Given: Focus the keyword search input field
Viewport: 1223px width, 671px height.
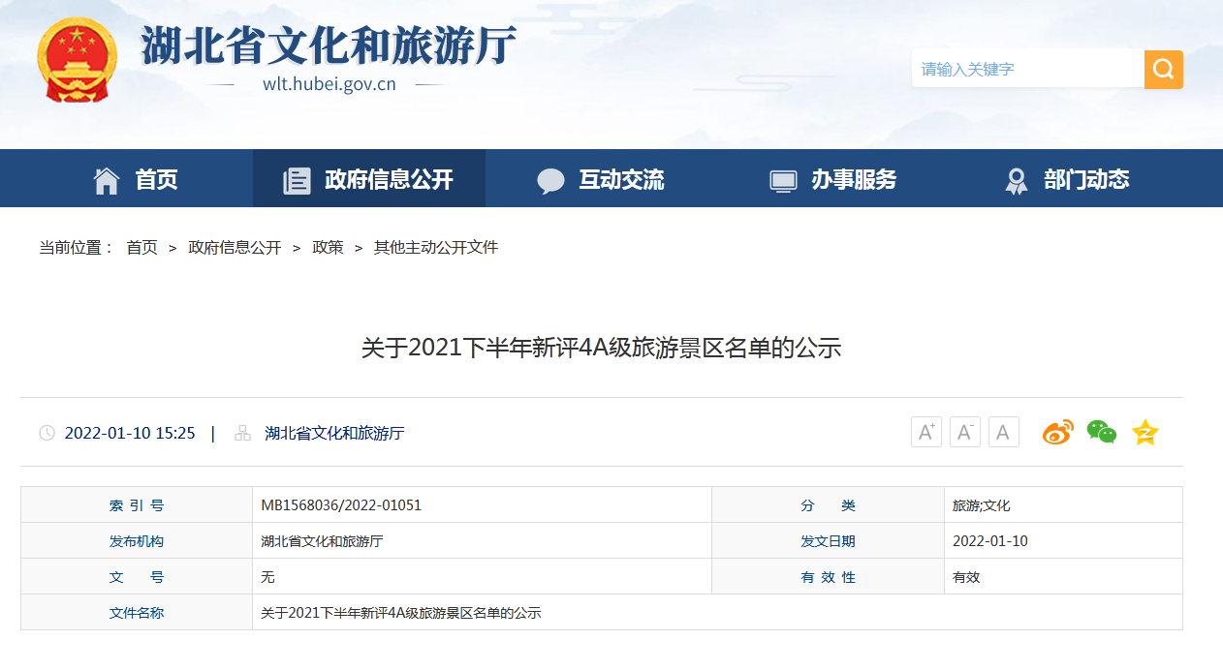Looking at the screenshot, I should click(1027, 70).
